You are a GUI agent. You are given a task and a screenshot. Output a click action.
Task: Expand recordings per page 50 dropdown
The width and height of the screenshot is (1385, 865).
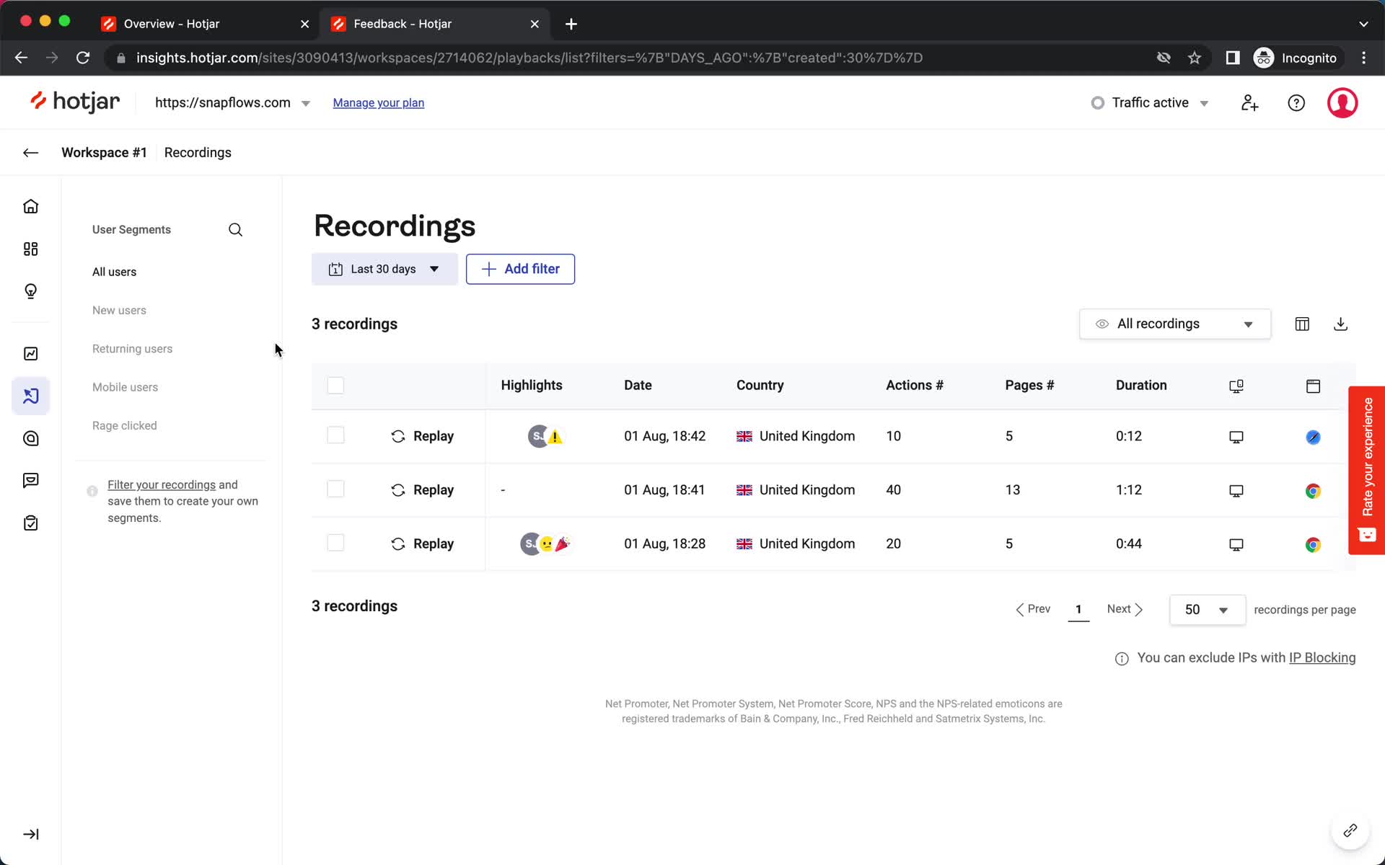click(1205, 609)
